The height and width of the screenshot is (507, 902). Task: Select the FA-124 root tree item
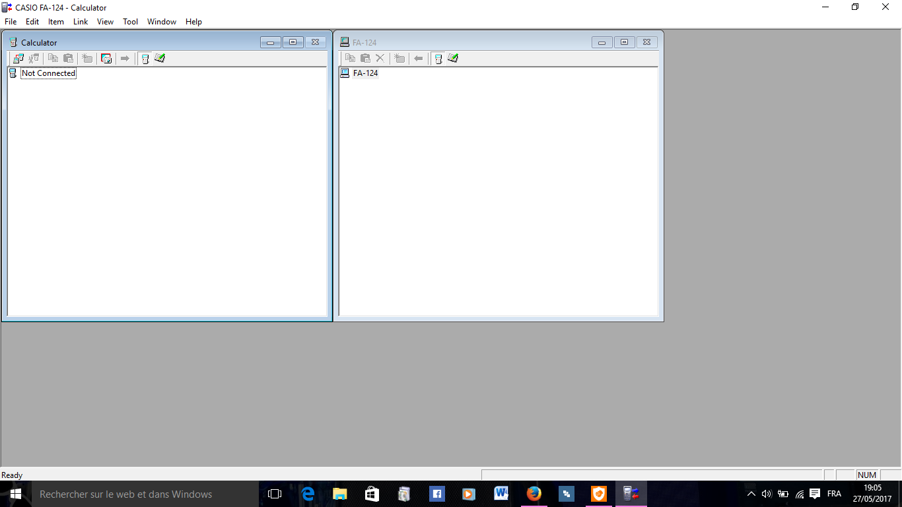[x=365, y=73]
